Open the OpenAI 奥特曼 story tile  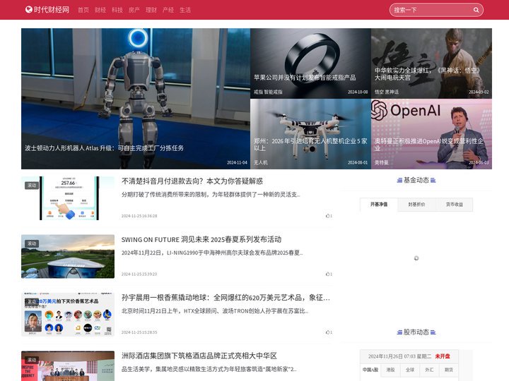point(431,134)
